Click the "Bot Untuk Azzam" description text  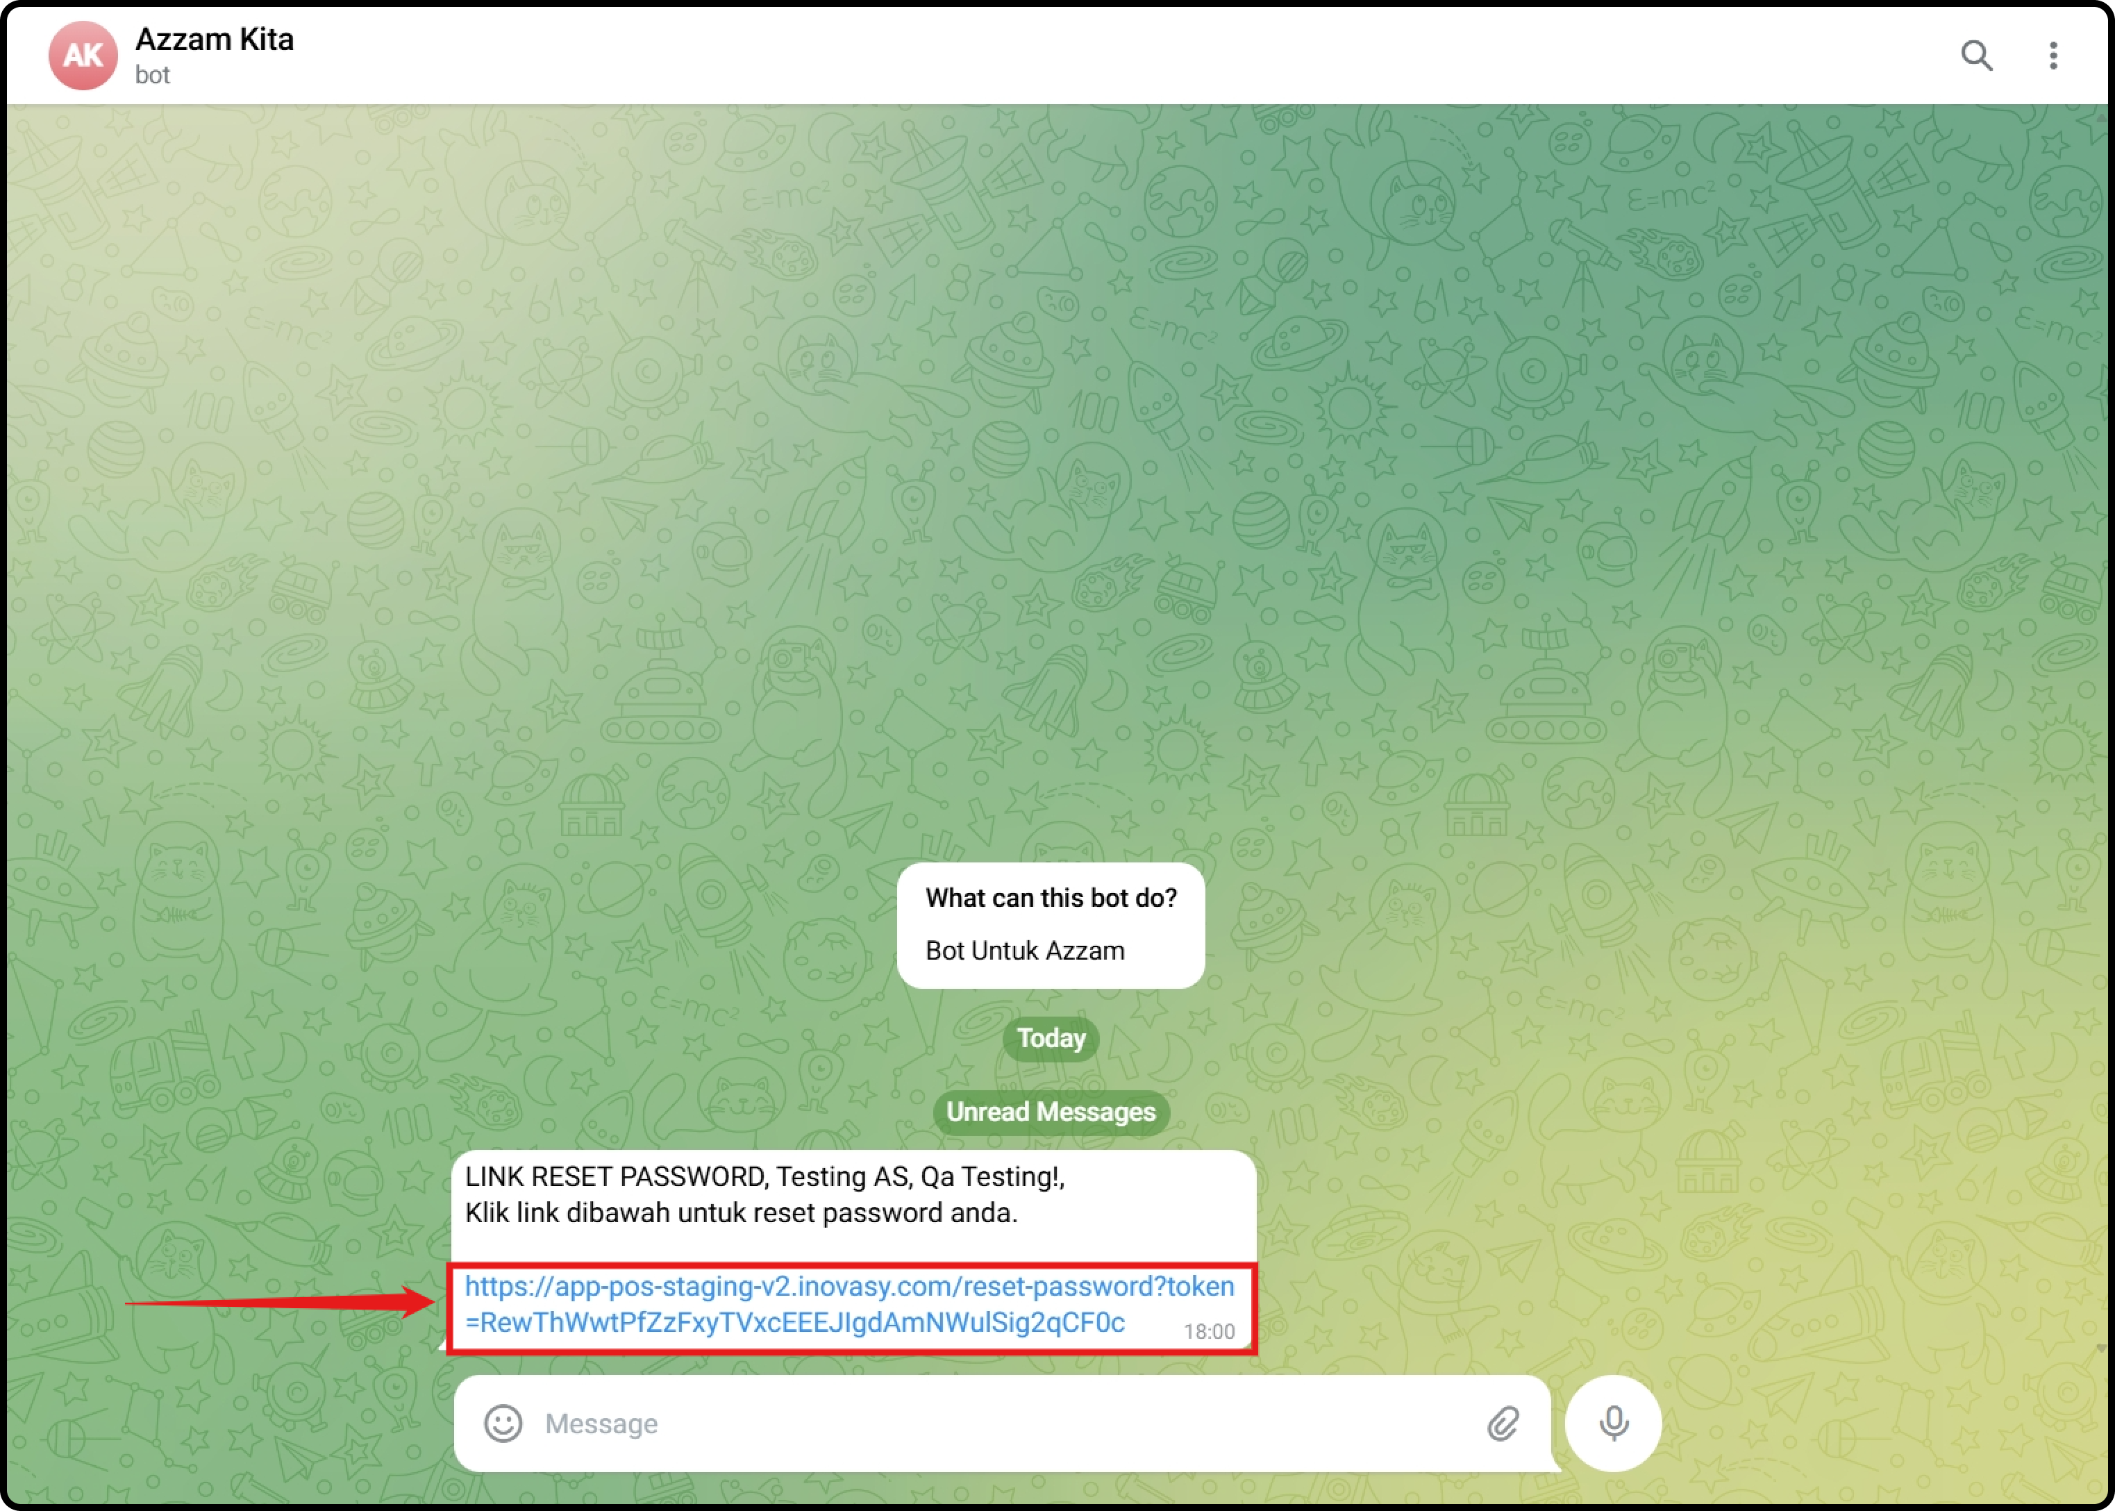1025,951
